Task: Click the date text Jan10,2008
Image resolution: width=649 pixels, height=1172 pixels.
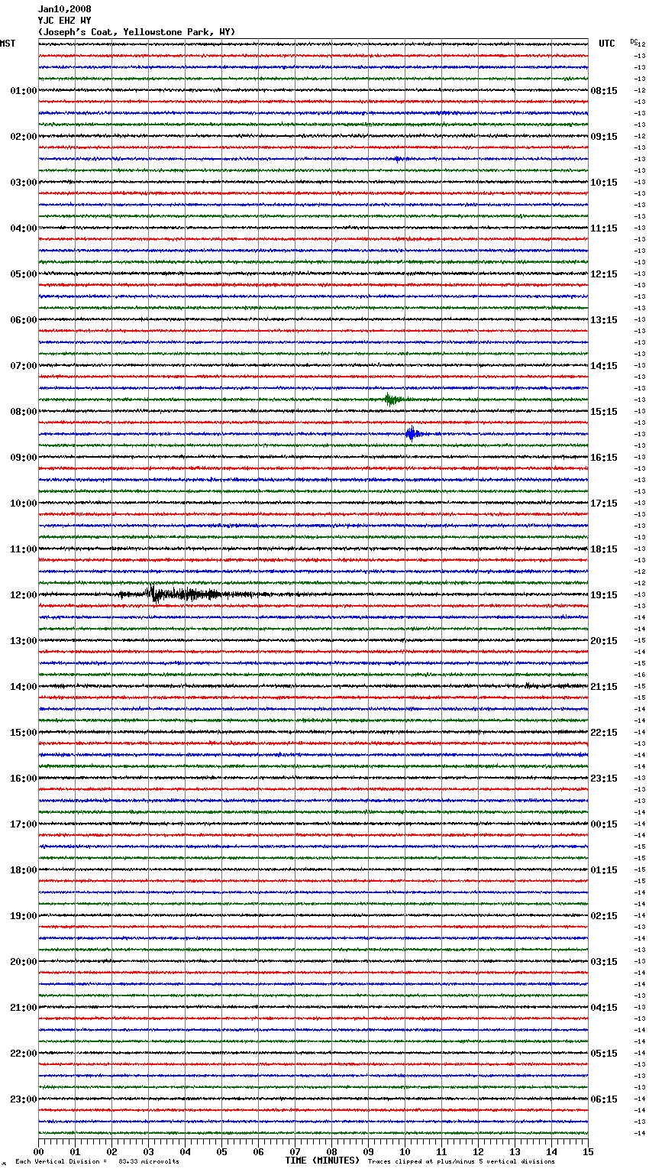Action: 64,9
